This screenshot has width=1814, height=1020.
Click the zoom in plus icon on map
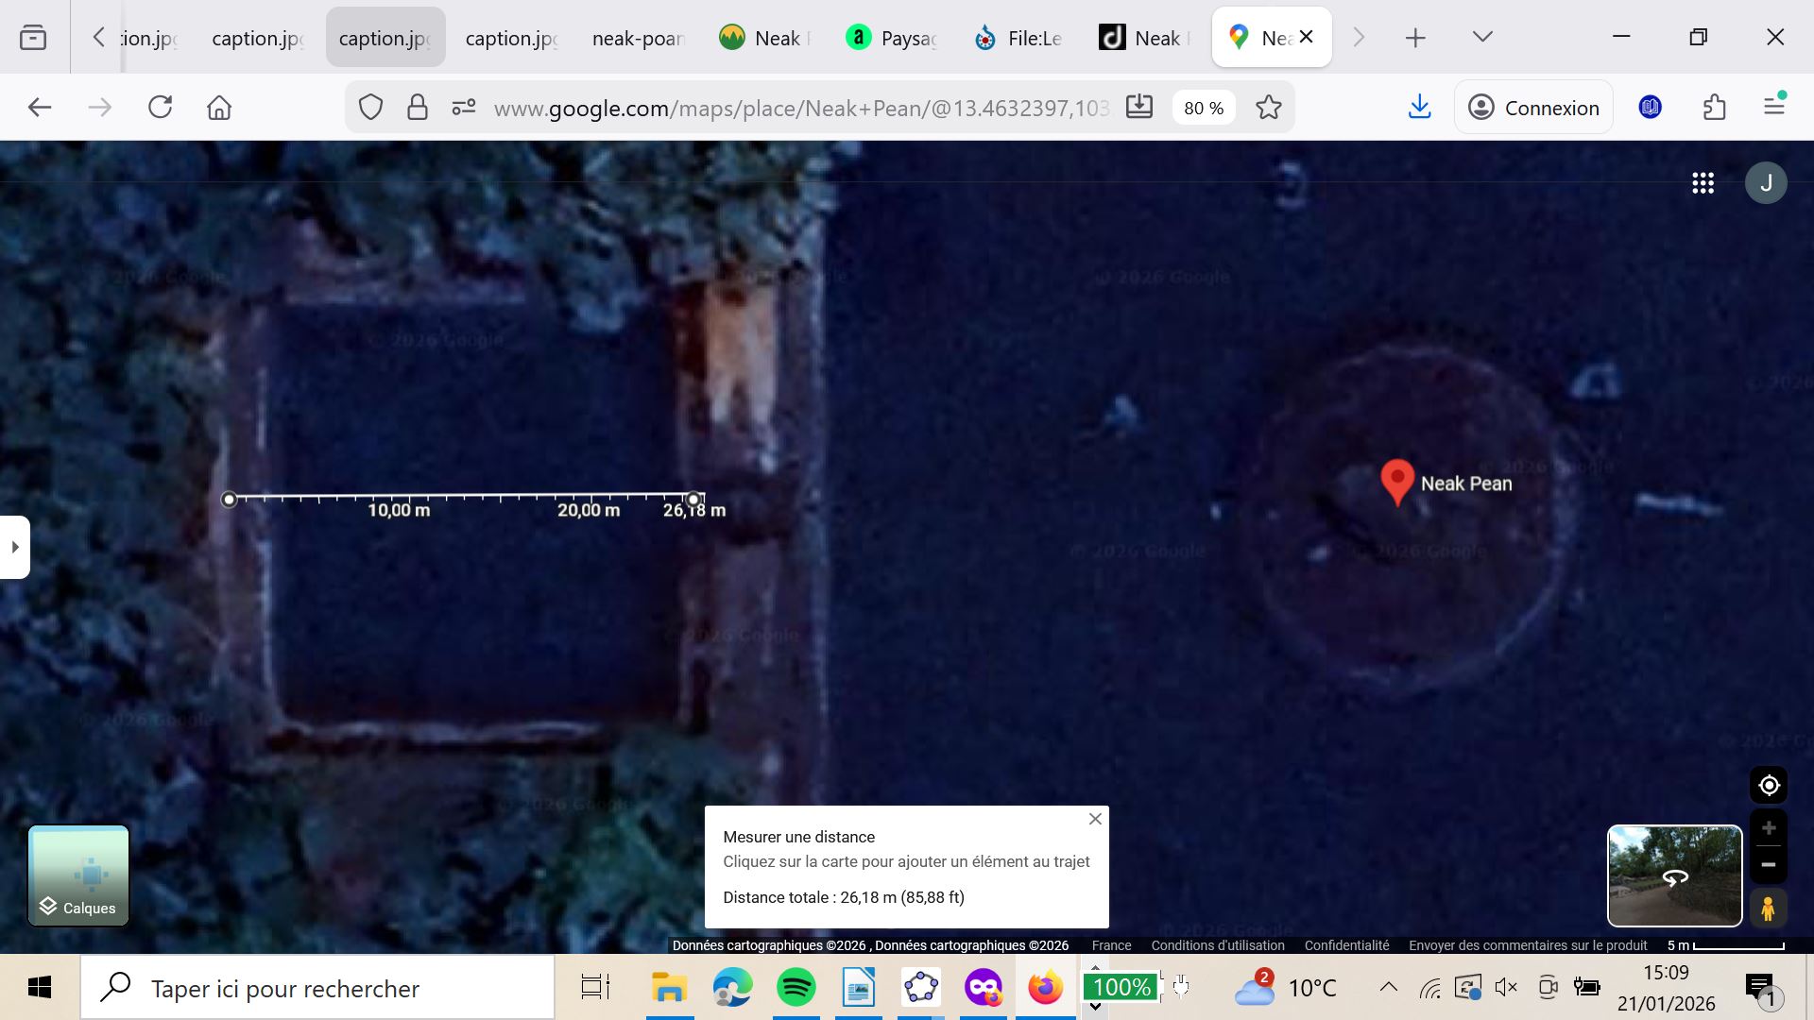1769,828
